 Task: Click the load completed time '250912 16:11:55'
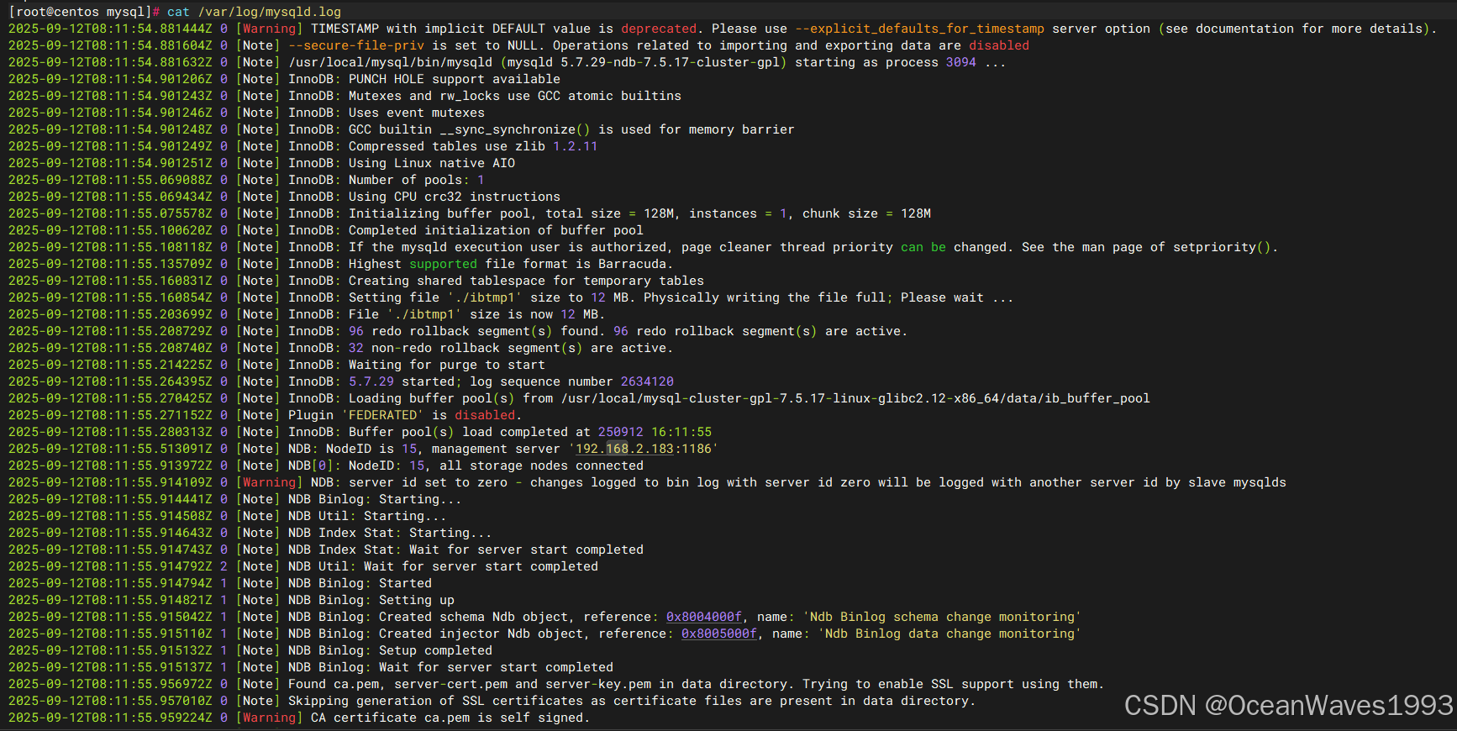[x=655, y=432]
